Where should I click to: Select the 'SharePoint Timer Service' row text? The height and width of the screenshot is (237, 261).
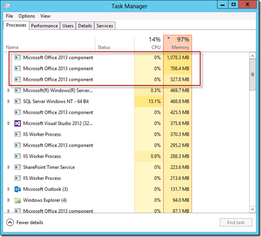[49, 167]
